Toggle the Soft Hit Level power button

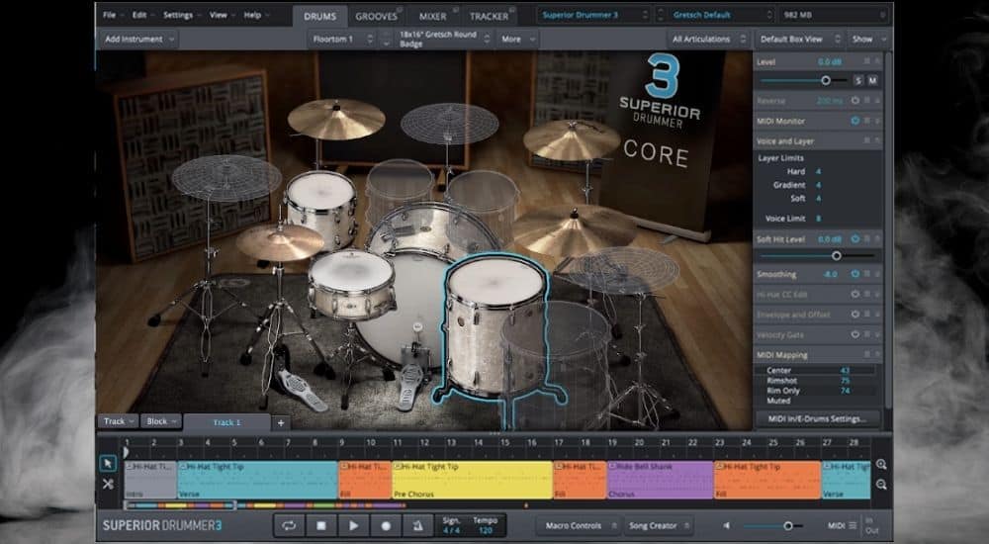[855, 239]
